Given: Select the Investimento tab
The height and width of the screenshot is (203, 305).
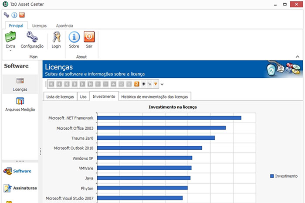Looking at the screenshot, I should point(104,96).
